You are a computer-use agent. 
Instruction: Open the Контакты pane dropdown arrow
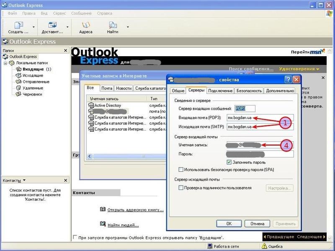point(24,180)
